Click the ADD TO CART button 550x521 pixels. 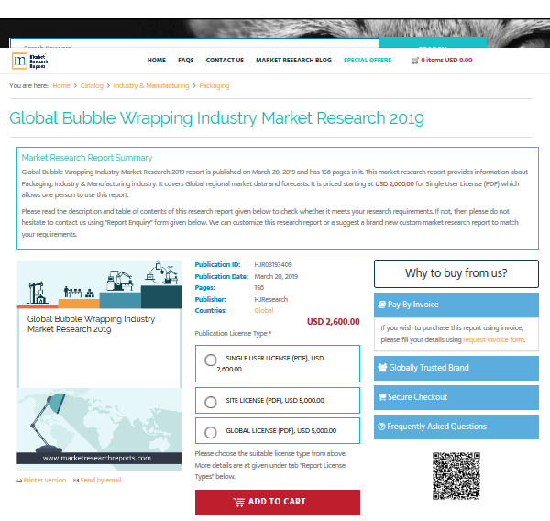278,503
